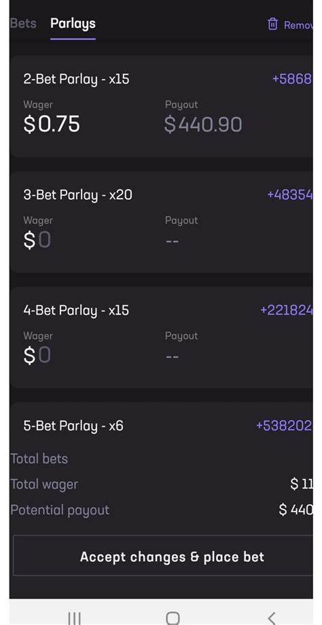Tap the 3-Bet Parlay wager field

pyautogui.click(x=37, y=240)
